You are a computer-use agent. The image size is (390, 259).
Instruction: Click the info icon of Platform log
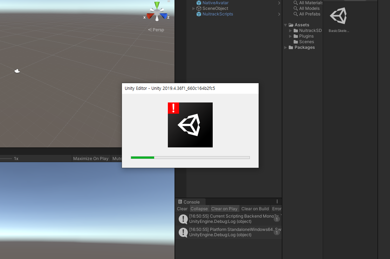(183, 232)
